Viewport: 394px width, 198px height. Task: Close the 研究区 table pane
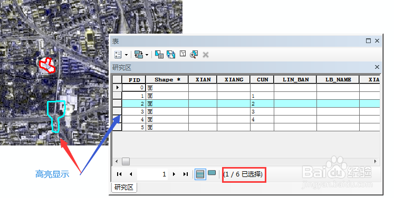[x=377, y=67]
